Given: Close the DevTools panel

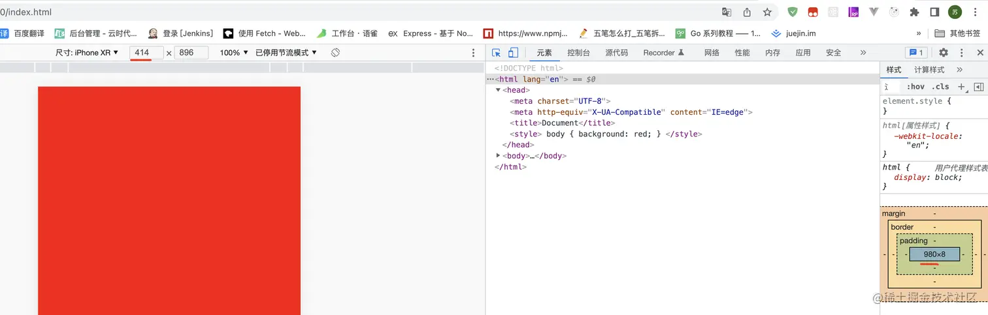Looking at the screenshot, I should point(980,53).
